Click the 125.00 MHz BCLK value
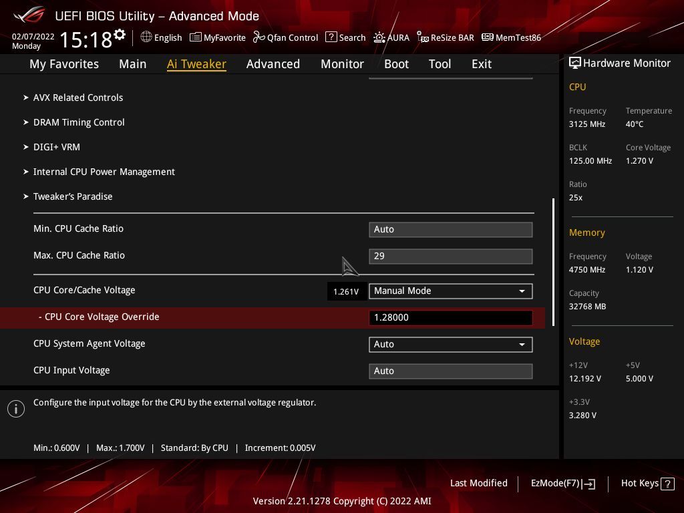Image resolution: width=684 pixels, height=513 pixels. pos(590,160)
